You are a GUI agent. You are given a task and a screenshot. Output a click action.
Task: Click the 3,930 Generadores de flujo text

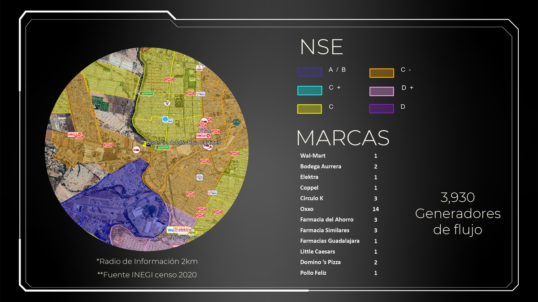(458, 213)
